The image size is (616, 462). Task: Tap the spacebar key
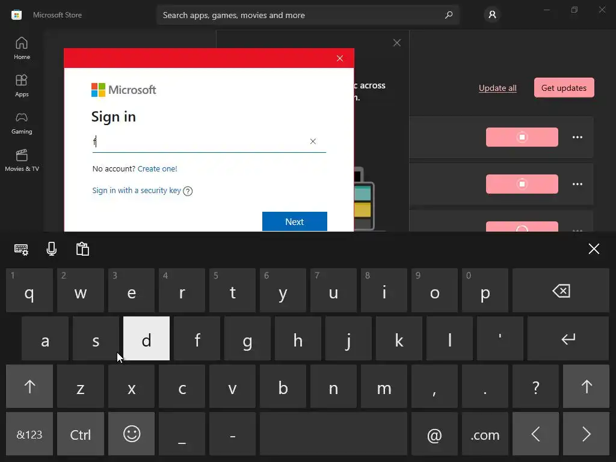pos(333,434)
